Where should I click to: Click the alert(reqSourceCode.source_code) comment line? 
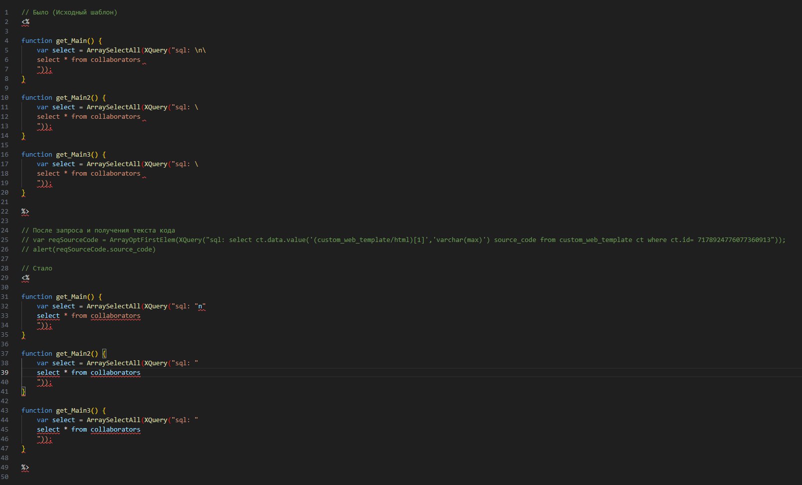[89, 249]
